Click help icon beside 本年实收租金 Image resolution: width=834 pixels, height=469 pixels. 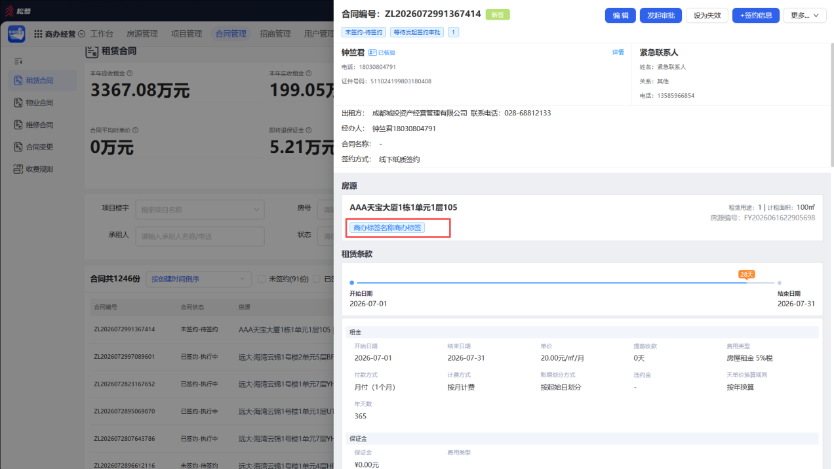click(309, 73)
